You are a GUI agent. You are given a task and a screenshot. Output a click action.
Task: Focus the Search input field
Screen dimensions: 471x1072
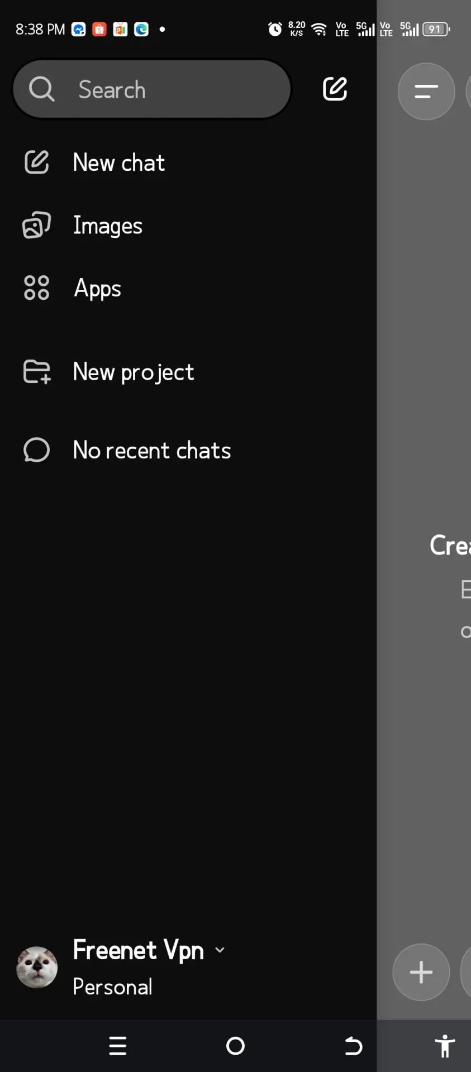pos(152,89)
